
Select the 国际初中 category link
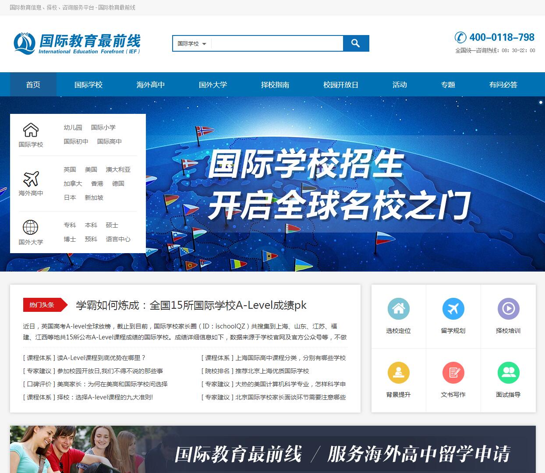76,141
